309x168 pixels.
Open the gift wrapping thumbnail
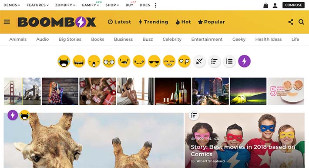click(98, 91)
